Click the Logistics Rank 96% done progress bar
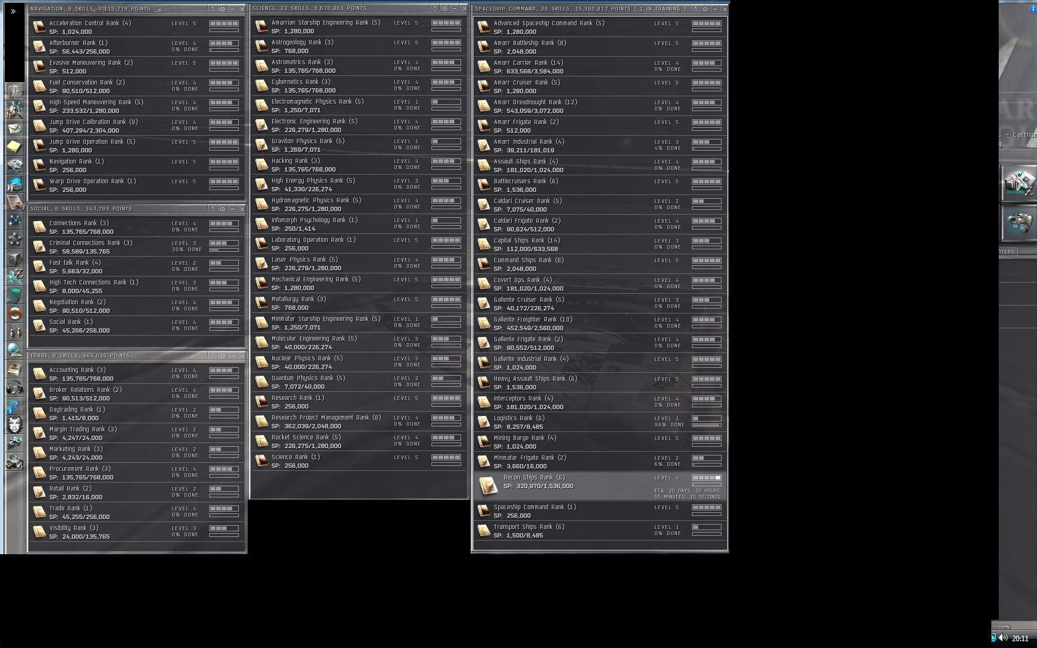Viewport: 1037px width, 648px height. click(707, 425)
